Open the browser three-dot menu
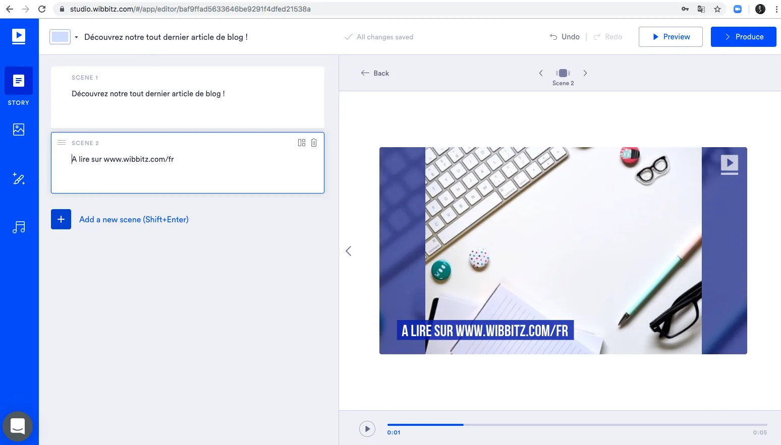Image resolution: width=781 pixels, height=445 pixels. tap(776, 9)
